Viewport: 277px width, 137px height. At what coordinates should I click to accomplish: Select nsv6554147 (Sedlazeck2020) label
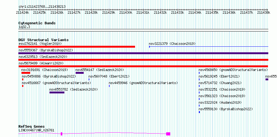[x=100, y=70]
